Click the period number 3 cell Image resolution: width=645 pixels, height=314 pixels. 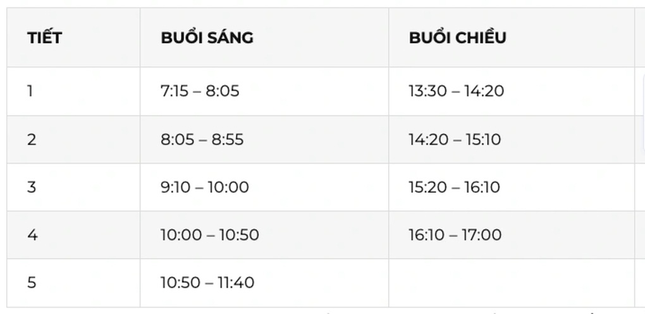(32, 187)
